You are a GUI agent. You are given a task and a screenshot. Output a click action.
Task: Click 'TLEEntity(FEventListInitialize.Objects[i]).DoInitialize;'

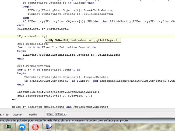point(71,55)
